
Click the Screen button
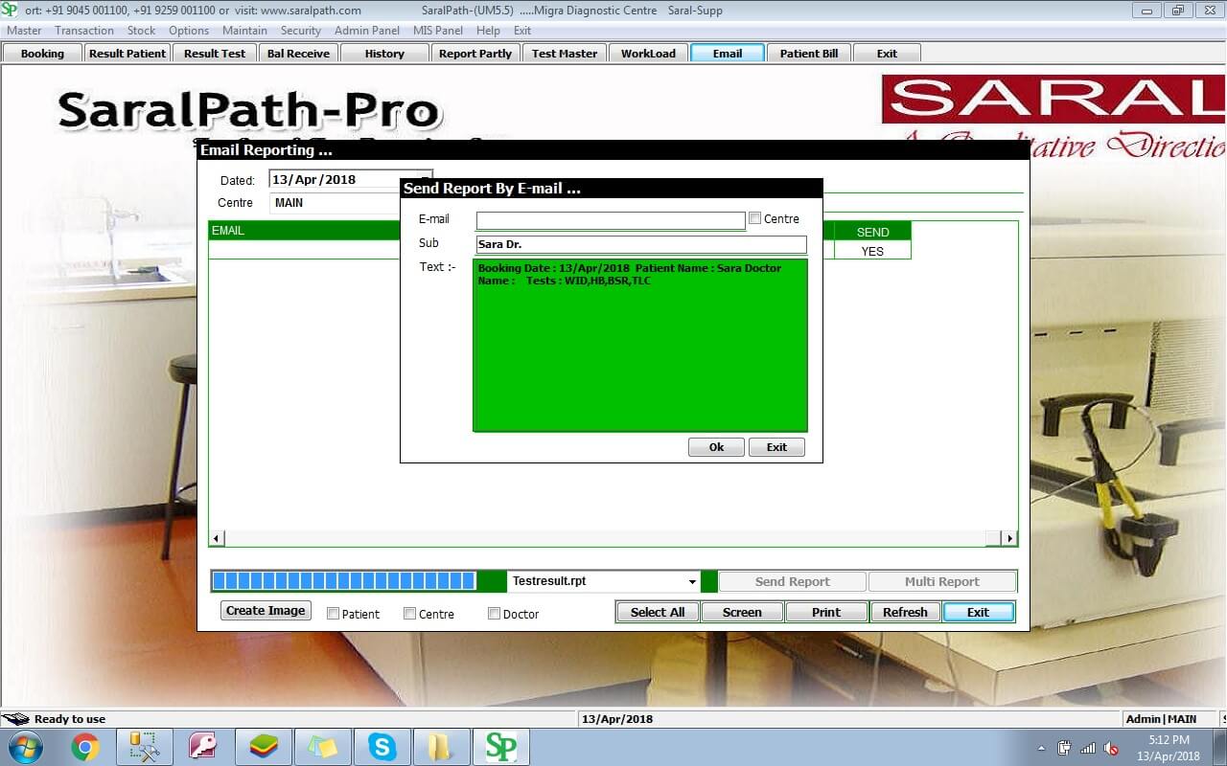(742, 612)
